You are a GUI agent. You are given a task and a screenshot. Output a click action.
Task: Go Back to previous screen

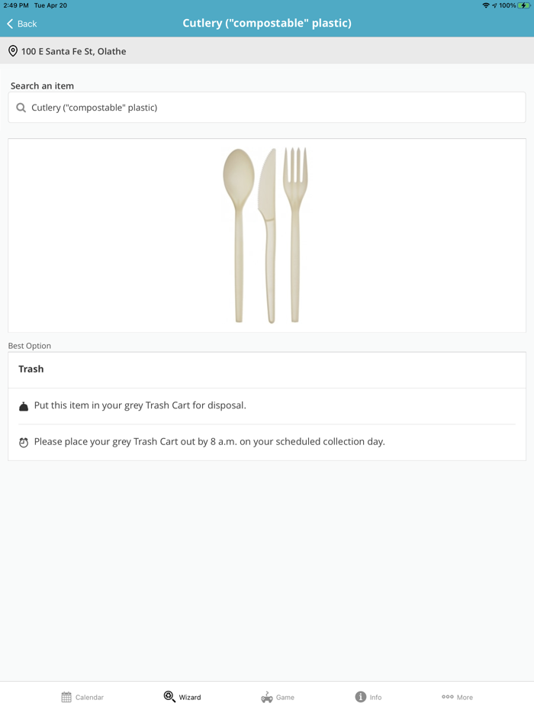(x=22, y=24)
